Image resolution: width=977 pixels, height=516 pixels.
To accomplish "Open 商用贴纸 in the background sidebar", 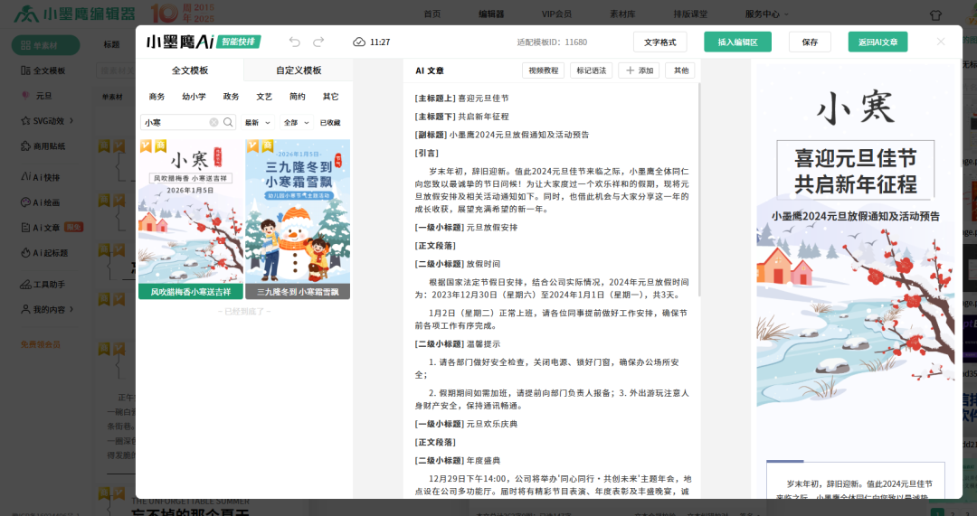I will tap(43, 146).
